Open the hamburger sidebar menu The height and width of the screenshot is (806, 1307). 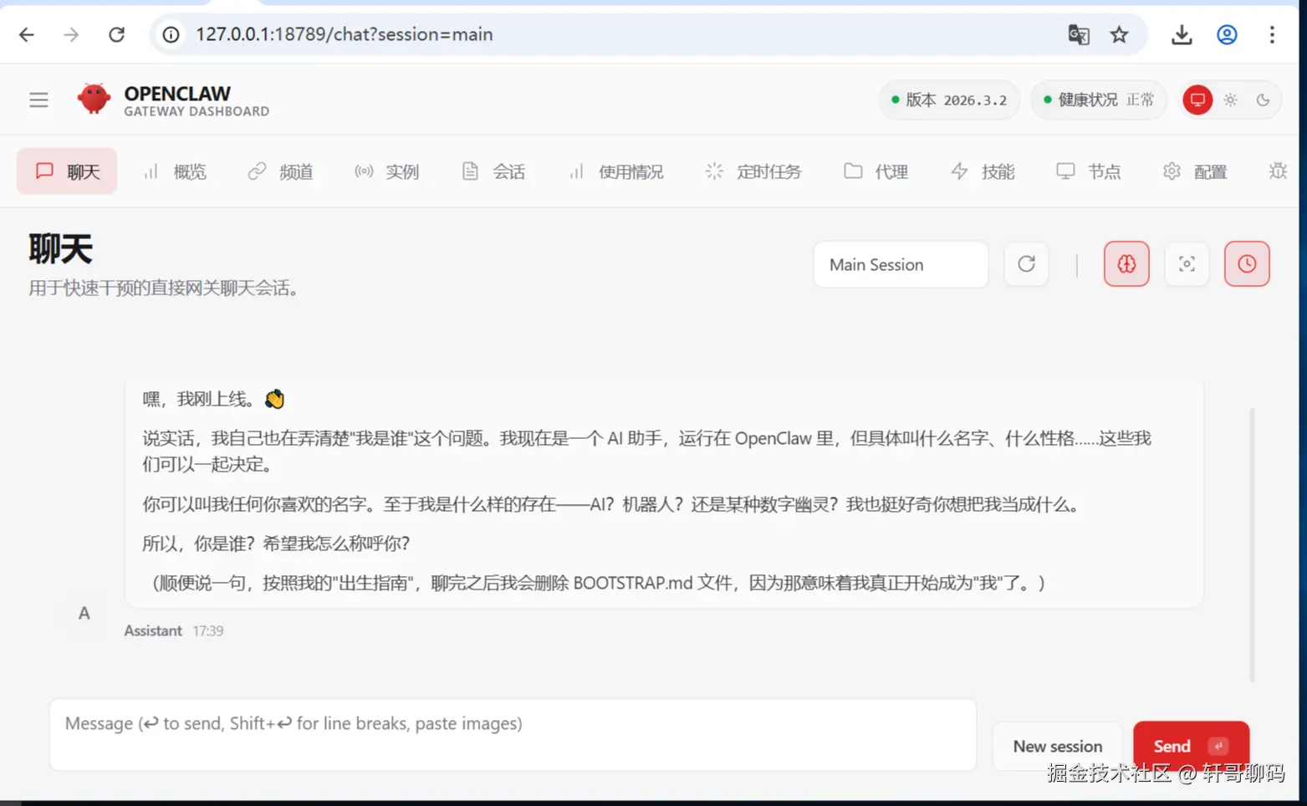[38, 99]
